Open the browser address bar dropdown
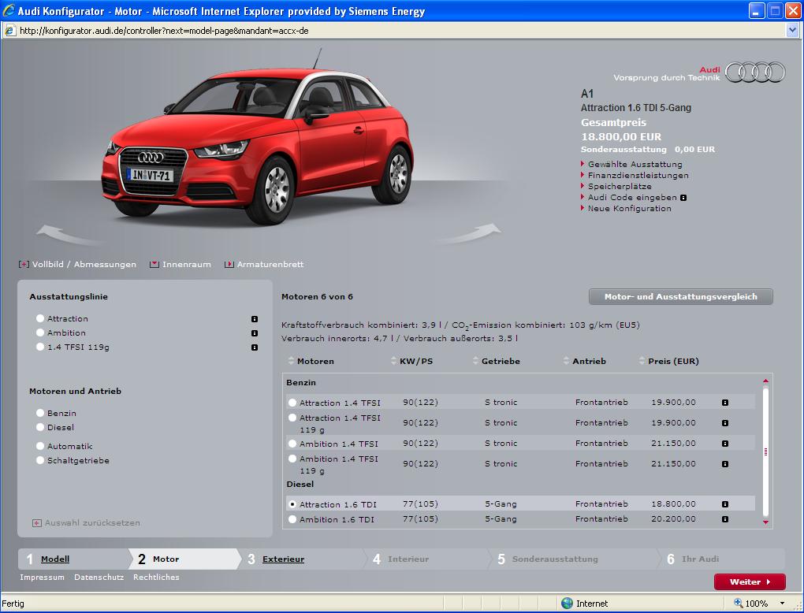 [793, 31]
